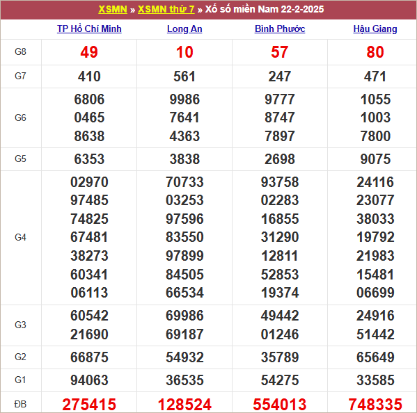Click G8 number 80

375,52
